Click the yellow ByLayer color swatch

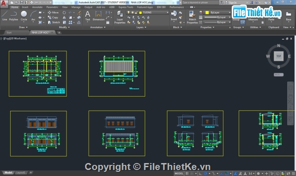click(x=207, y=12)
